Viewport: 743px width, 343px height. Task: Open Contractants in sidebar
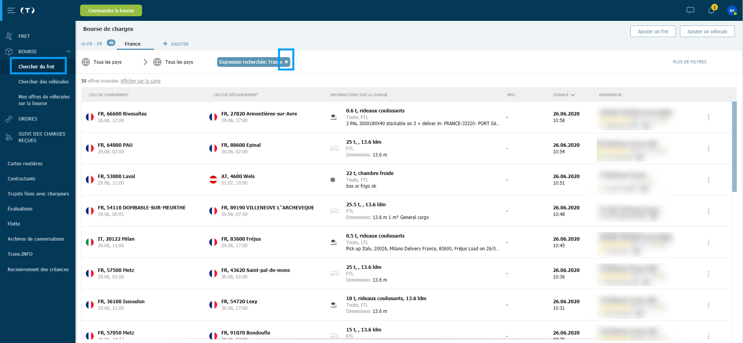click(x=21, y=178)
